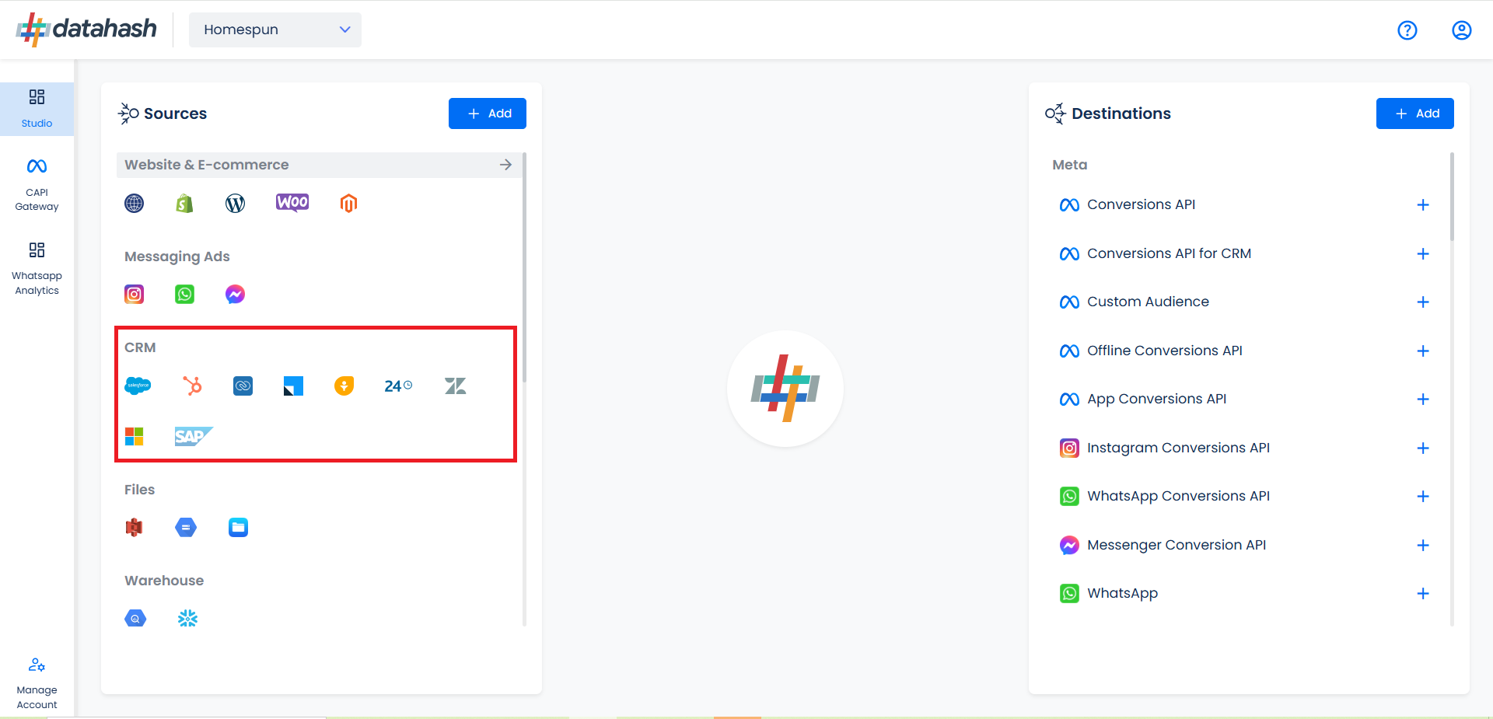Open Whatsapp Analytics in the sidebar

[37, 269]
